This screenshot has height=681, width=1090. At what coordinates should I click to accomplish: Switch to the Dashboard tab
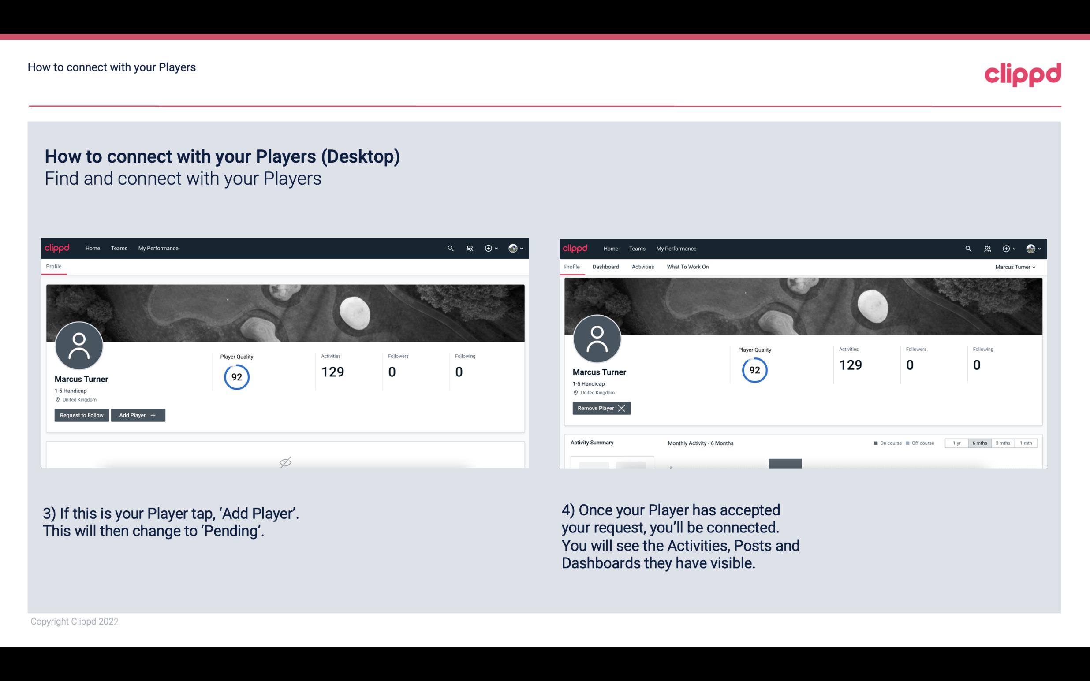pyautogui.click(x=606, y=267)
